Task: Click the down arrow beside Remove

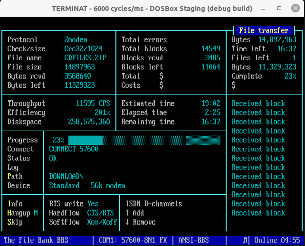Action: click(127, 222)
